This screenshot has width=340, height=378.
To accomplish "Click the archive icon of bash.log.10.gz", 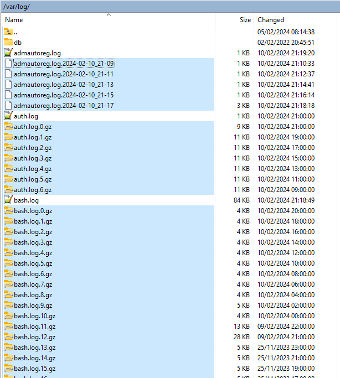I will click(8, 316).
